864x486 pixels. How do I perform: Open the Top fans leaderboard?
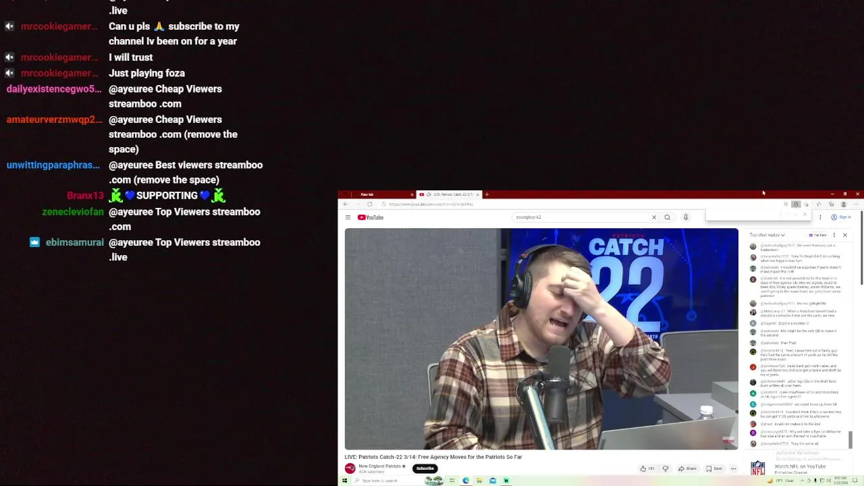[817, 235]
